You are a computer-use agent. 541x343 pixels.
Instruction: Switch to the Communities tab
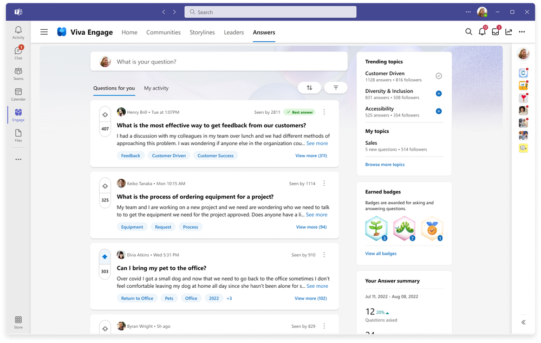pyautogui.click(x=163, y=32)
